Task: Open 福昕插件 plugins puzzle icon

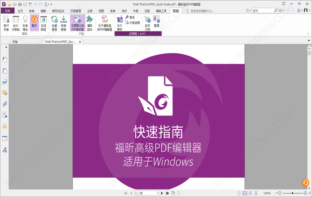Action: click(x=90, y=23)
